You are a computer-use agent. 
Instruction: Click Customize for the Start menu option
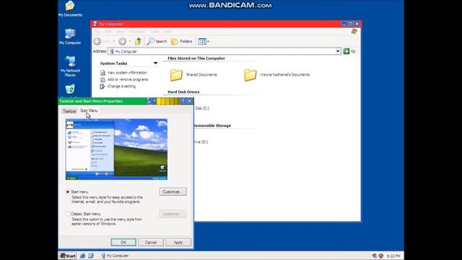(x=173, y=192)
